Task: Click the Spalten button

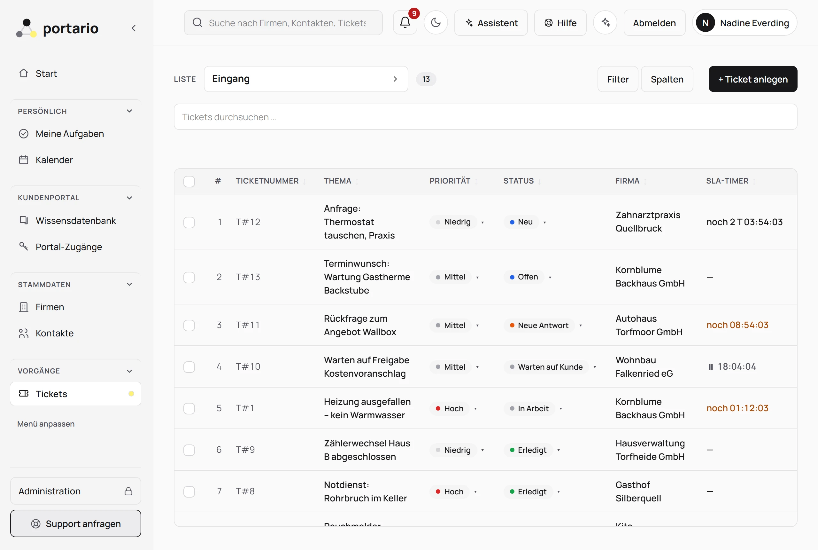Action: click(667, 79)
